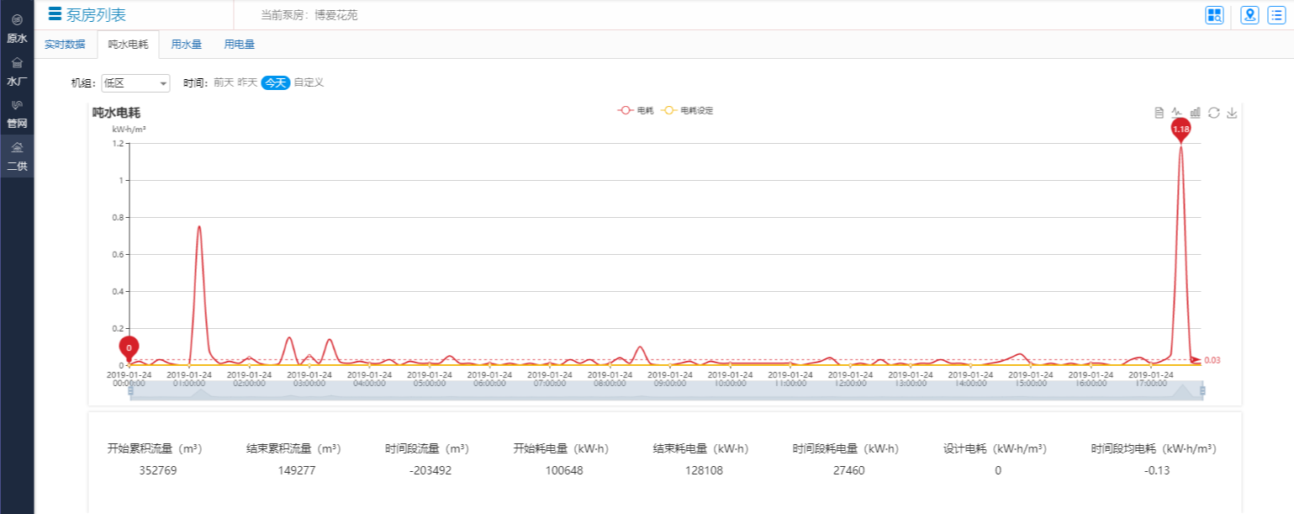Go to the 水厂 sidebar section
The width and height of the screenshot is (1294, 514).
point(17,72)
